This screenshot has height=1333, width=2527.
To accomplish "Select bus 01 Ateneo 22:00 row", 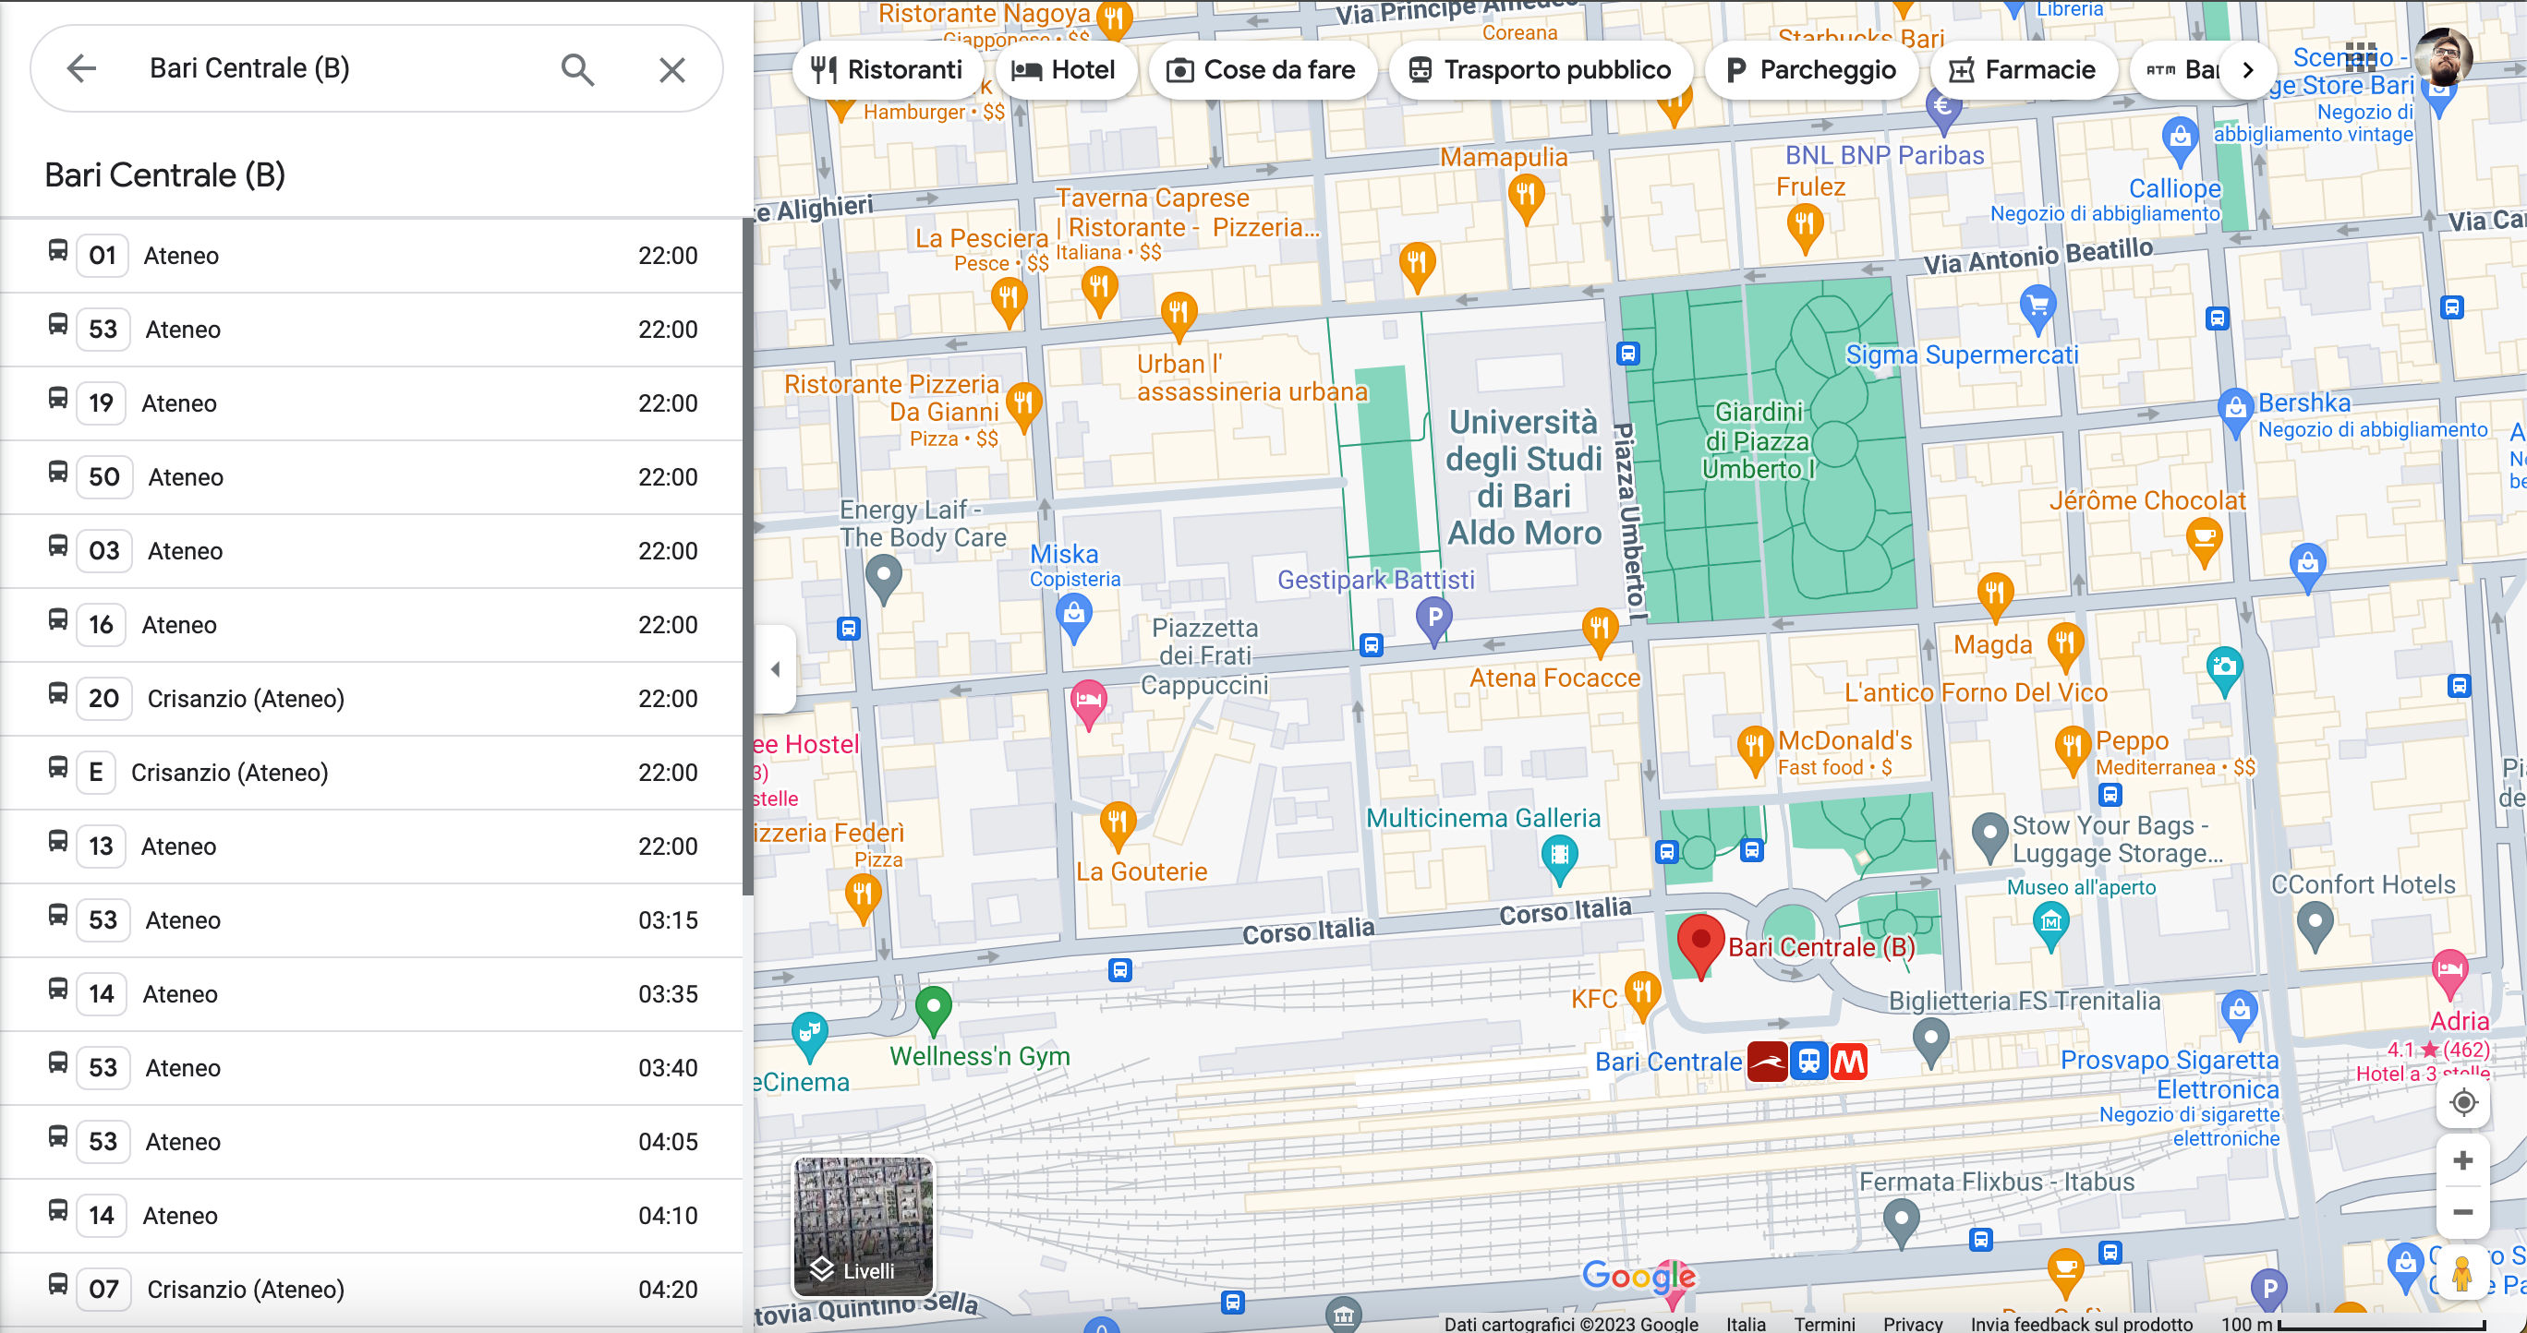I will click(x=370, y=256).
